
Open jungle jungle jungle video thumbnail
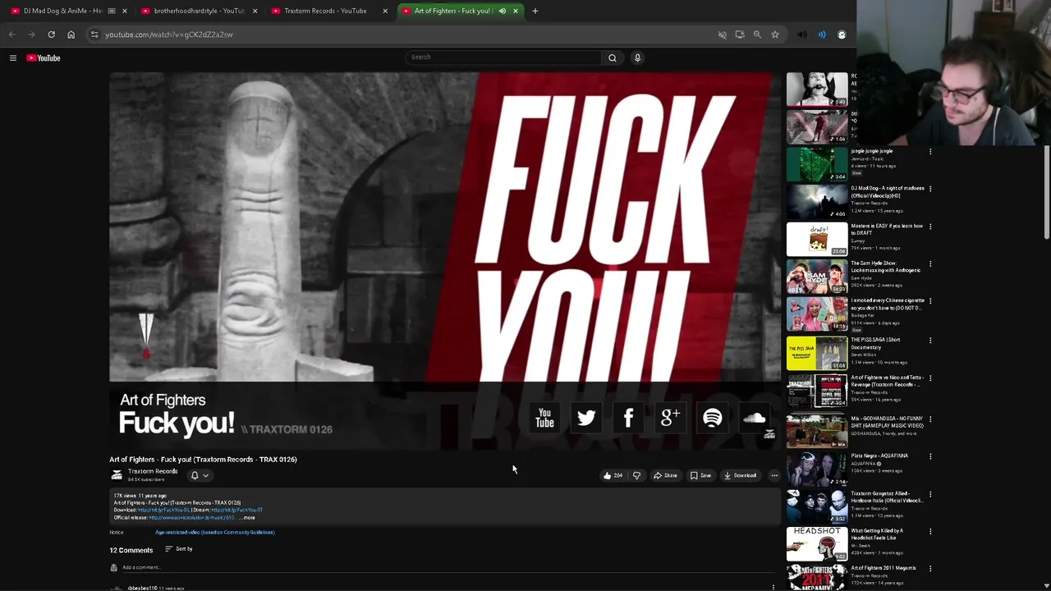click(x=817, y=164)
